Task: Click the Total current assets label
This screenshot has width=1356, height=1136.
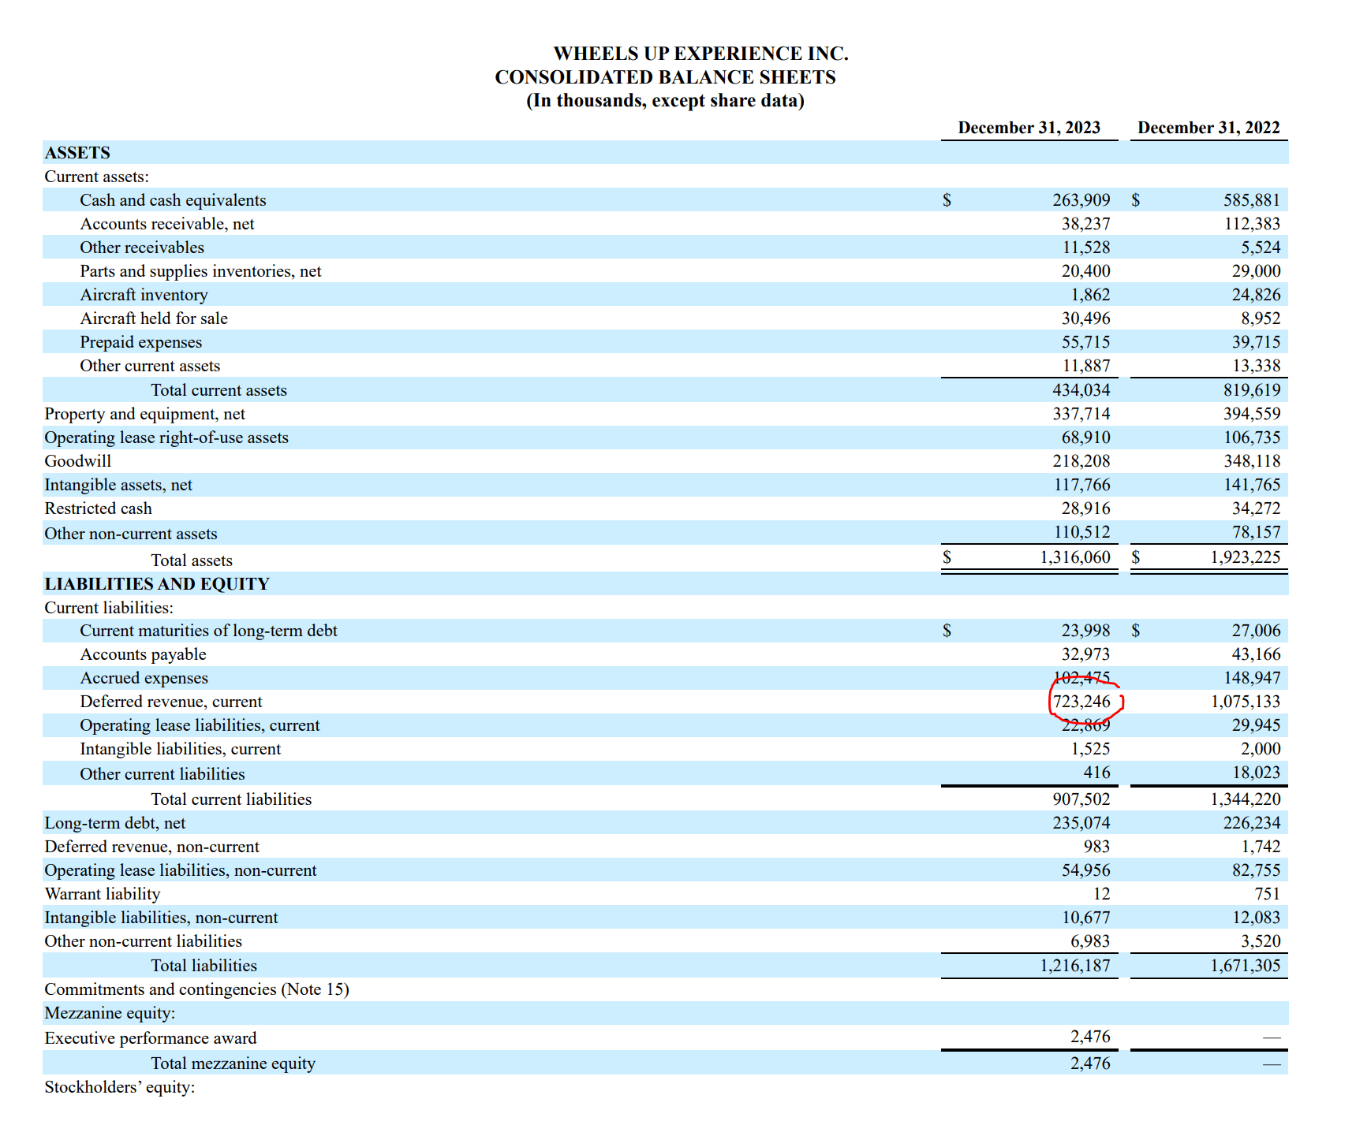Action: point(219,389)
